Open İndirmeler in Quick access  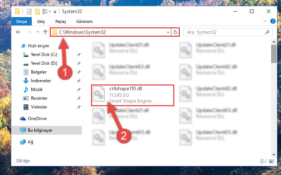[x=41, y=81]
